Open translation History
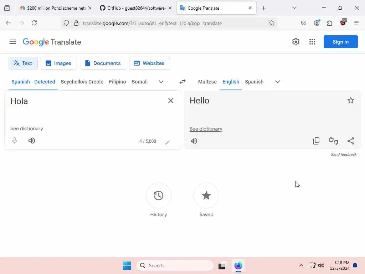The image size is (365, 274). coord(159,196)
